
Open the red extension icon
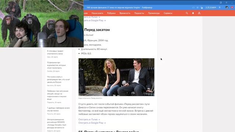pos(232,7)
